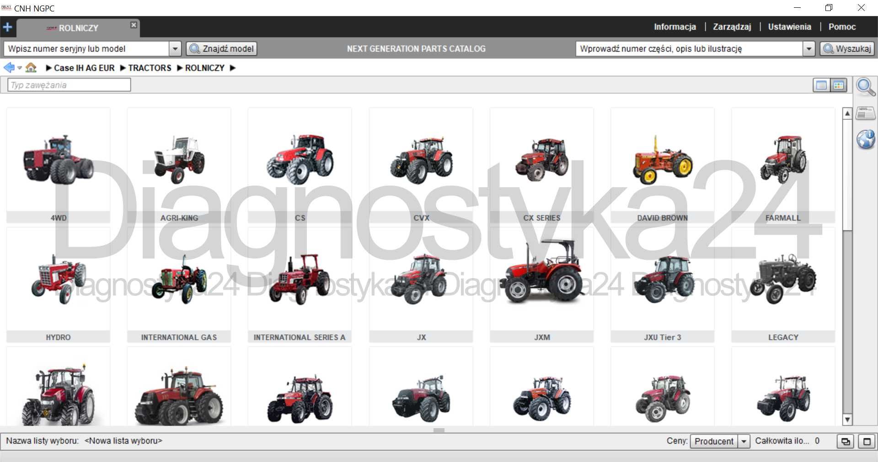This screenshot has height=462, width=878.
Task: Click the Znajdź model button
Action: tap(222, 48)
